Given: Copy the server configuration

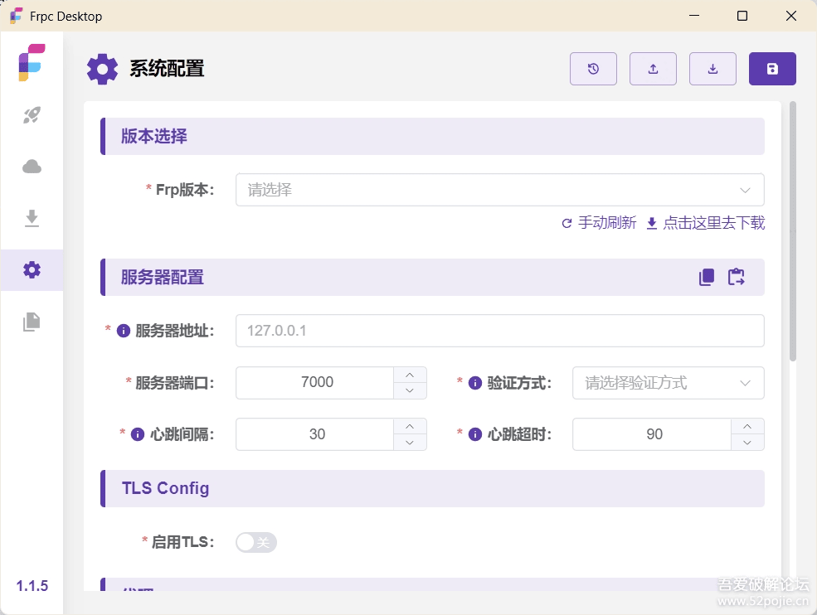Looking at the screenshot, I should point(707,278).
